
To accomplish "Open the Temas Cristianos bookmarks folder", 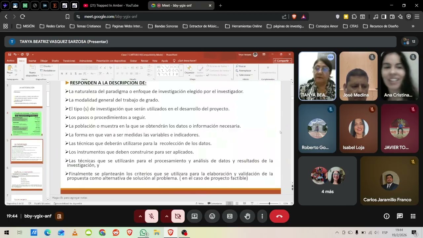I will tap(85, 26).
